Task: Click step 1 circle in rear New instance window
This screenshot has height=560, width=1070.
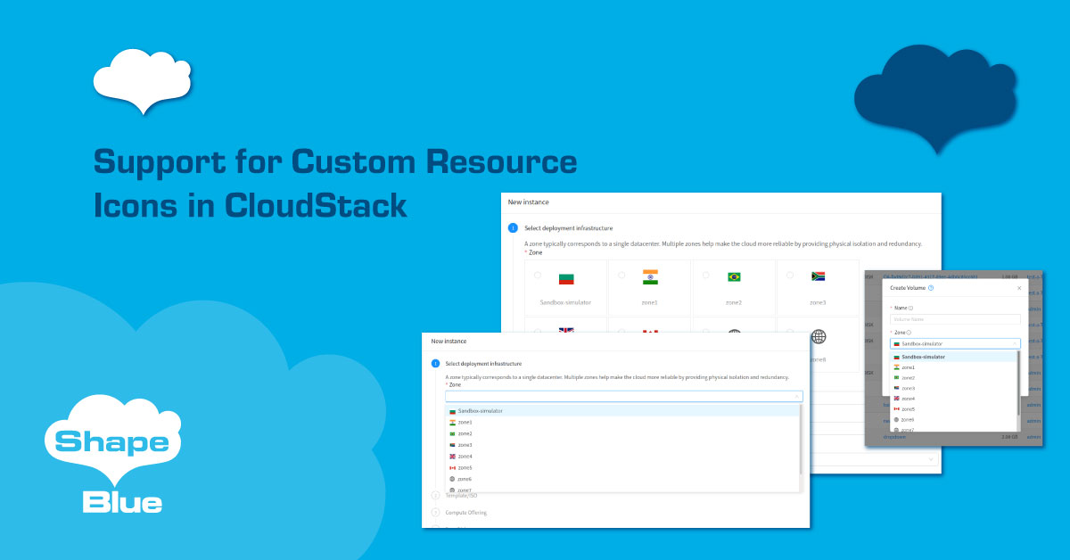Action: point(513,228)
